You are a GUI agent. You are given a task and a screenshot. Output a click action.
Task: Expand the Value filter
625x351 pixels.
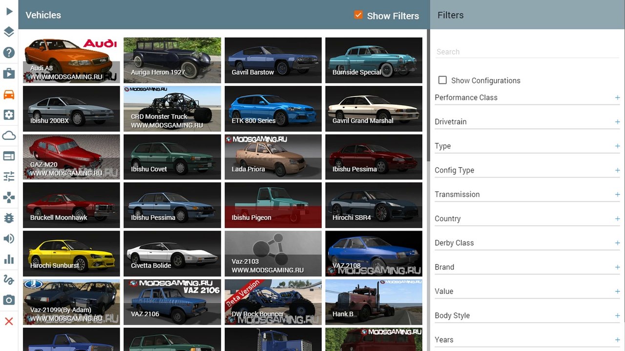tap(527, 291)
